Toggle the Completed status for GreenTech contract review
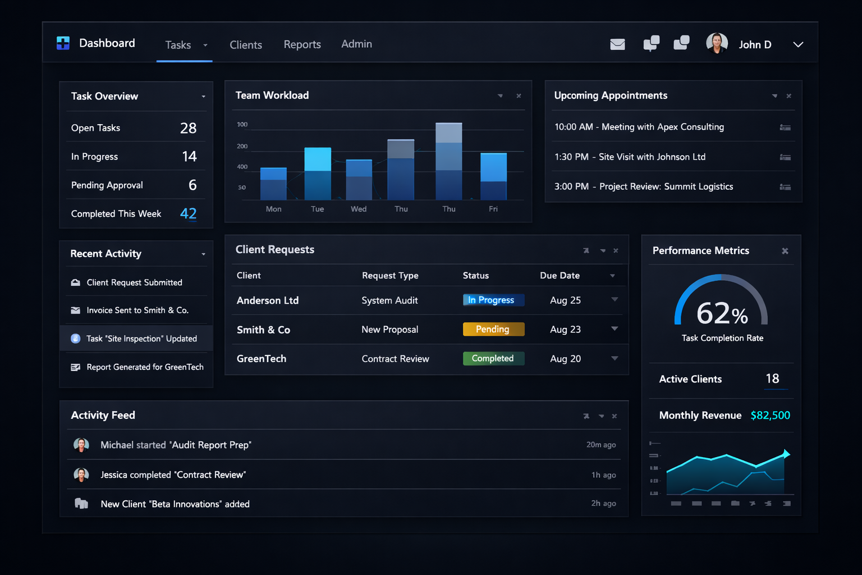 click(493, 358)
